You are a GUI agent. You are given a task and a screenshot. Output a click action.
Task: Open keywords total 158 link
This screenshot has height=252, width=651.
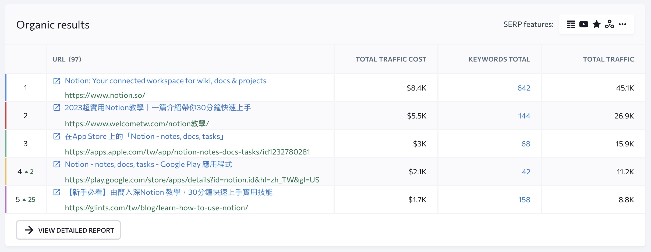tap(524, 200)
